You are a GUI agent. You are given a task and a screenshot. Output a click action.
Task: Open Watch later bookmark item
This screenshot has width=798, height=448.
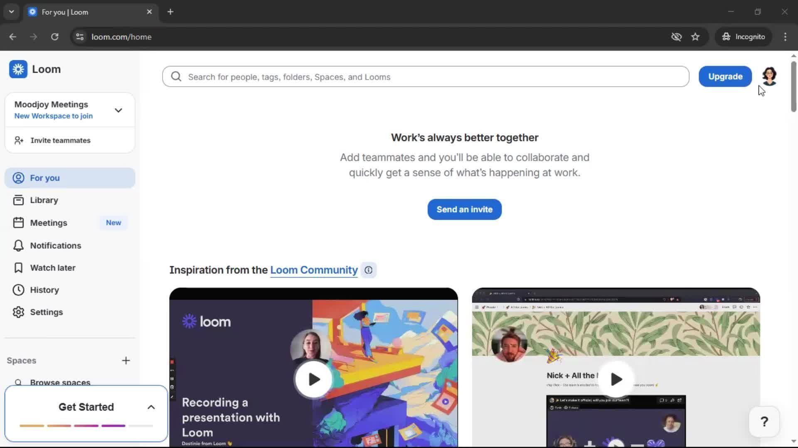[x=52, y=268]
